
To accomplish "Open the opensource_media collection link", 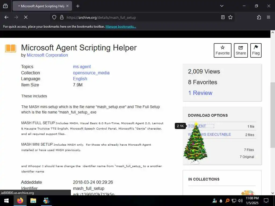I will (x=91, y=73).
